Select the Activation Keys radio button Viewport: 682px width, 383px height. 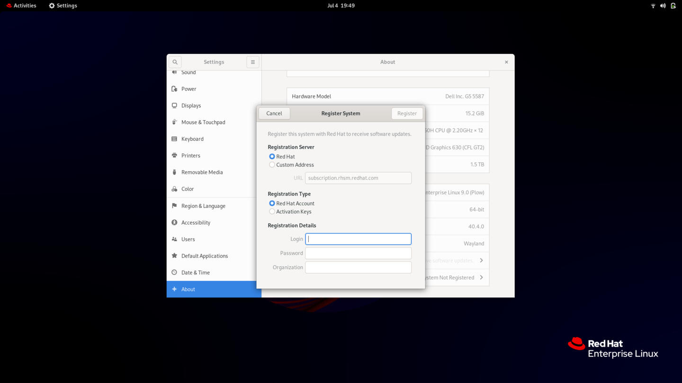coord(272,212)
